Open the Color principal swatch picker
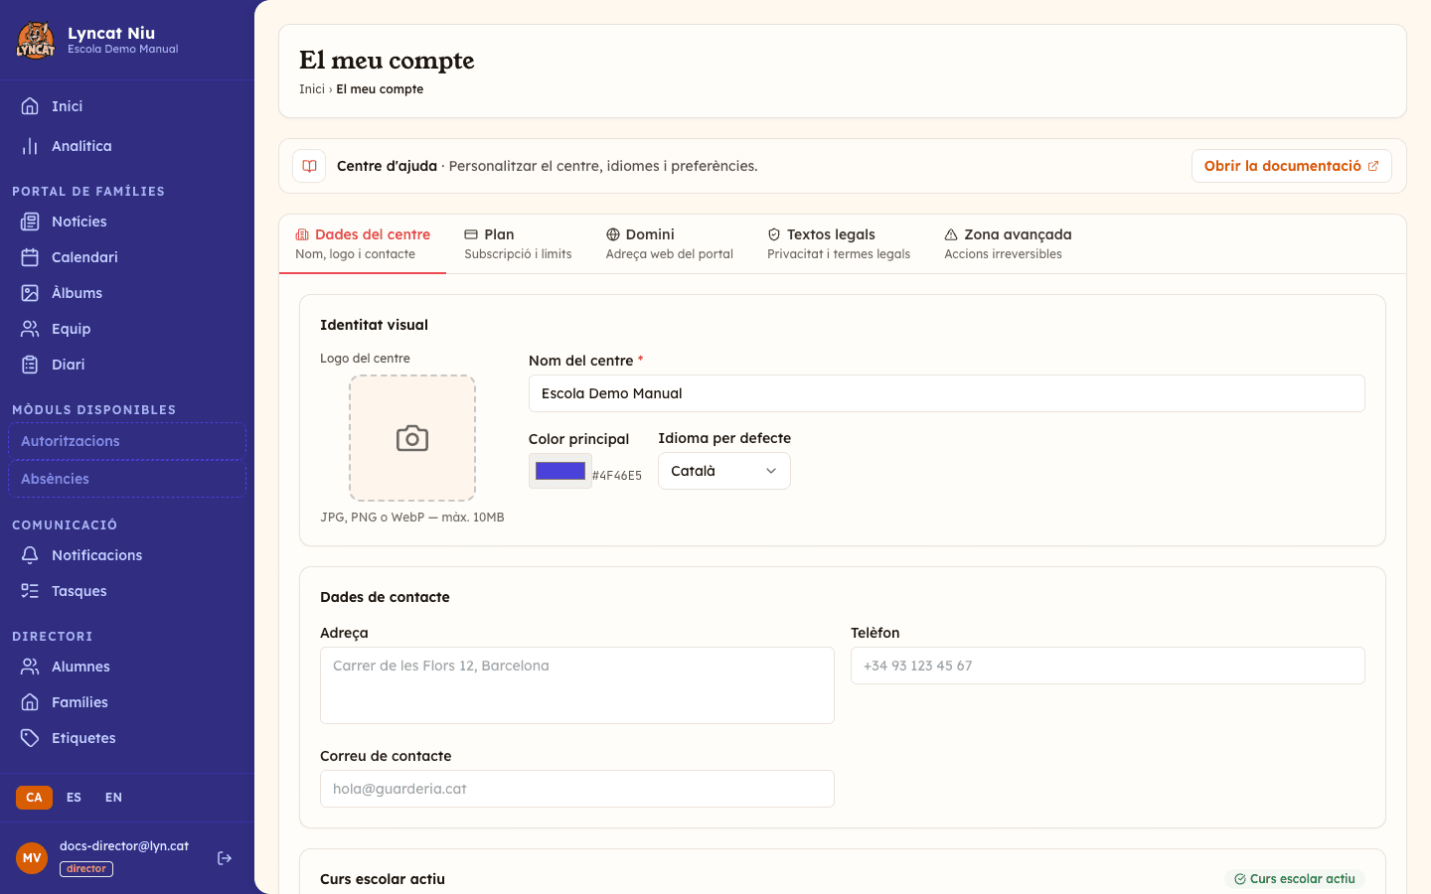 click(x=560, y=471)
